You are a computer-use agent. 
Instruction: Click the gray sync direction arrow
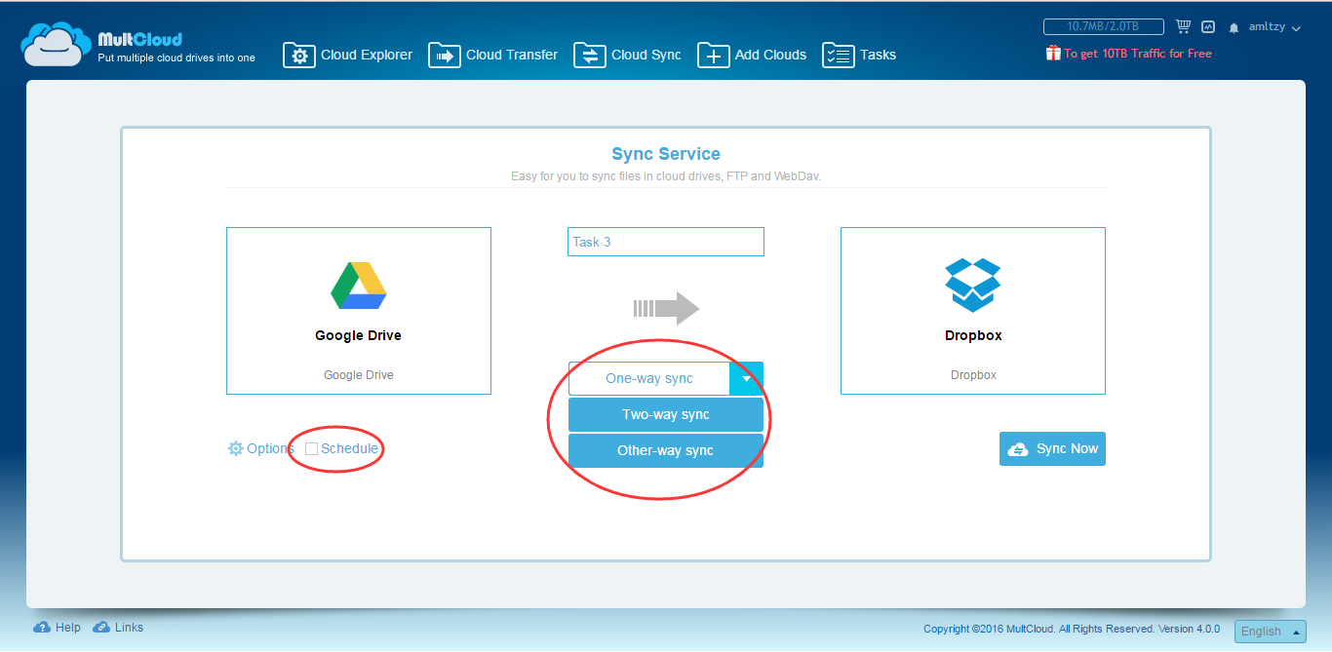(x=666, y=308)
